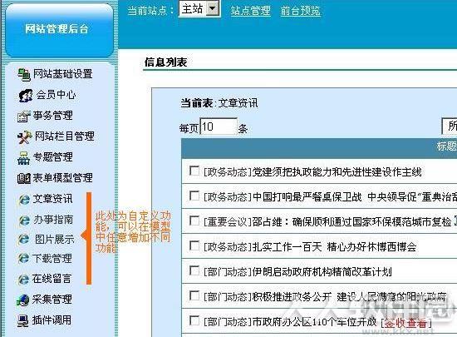Tick checkbox for 伊朗启动政府机构精简 article
The image size is (457, 337).
tap(194, 270)
